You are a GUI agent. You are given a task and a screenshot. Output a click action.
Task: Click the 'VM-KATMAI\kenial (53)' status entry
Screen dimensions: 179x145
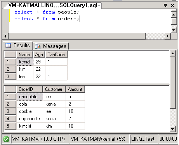tap(99, 139)
